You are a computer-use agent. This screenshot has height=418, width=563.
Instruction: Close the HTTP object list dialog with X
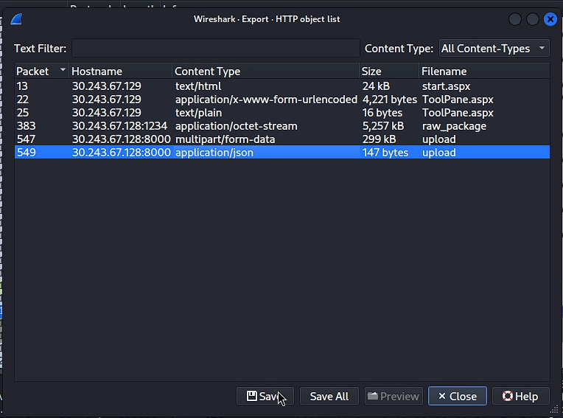pyautogui.click(x=550, y=19)
